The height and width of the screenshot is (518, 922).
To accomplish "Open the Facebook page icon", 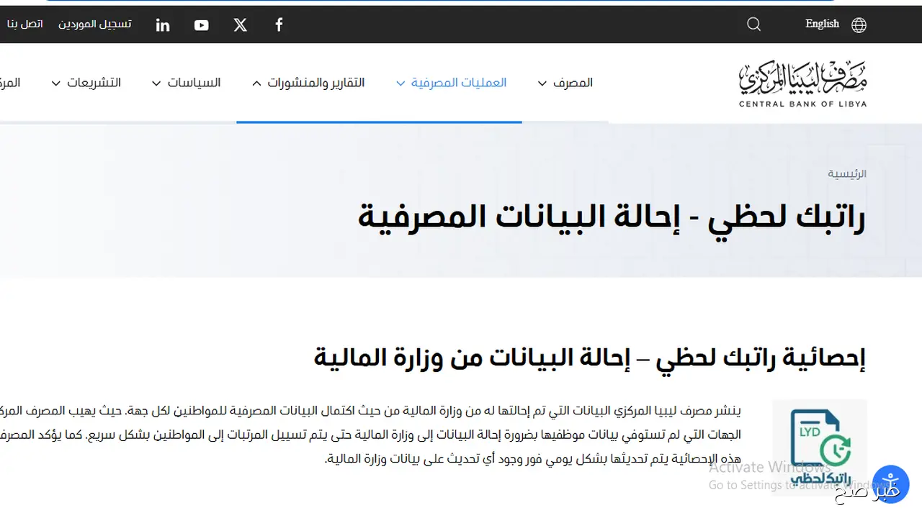I will click(x=279, y=24).
